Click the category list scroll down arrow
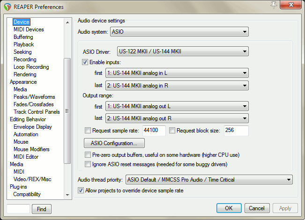305x220 pixels. point(67,195)
